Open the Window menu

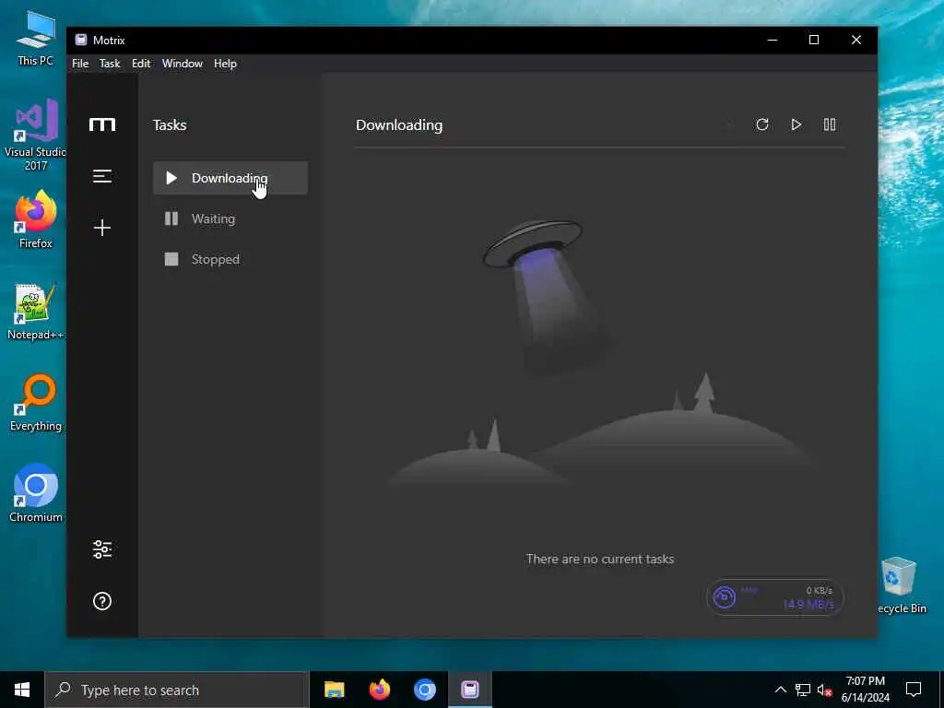pyautogui.click(x=183, y=64)
